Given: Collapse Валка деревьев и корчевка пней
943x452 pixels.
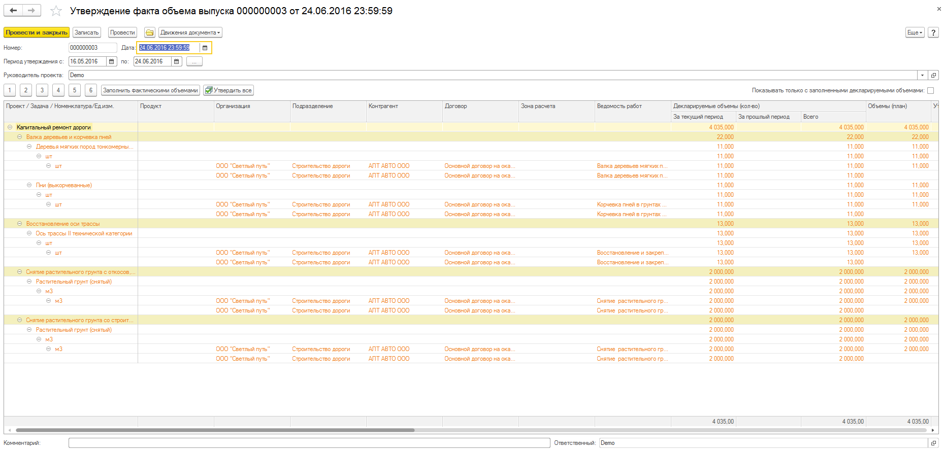Looking at the screenshot, I should pos(19,137).
